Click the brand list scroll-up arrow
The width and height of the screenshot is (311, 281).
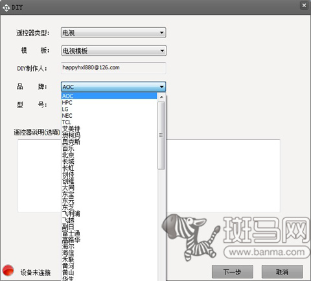coord(161,97)
